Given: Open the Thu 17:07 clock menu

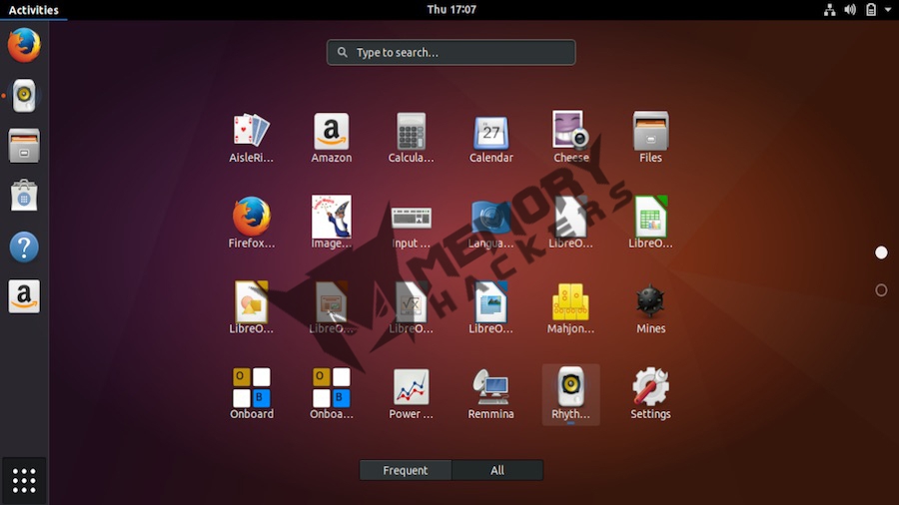Looking at the screenshot, I should click(x=451, y=9).
